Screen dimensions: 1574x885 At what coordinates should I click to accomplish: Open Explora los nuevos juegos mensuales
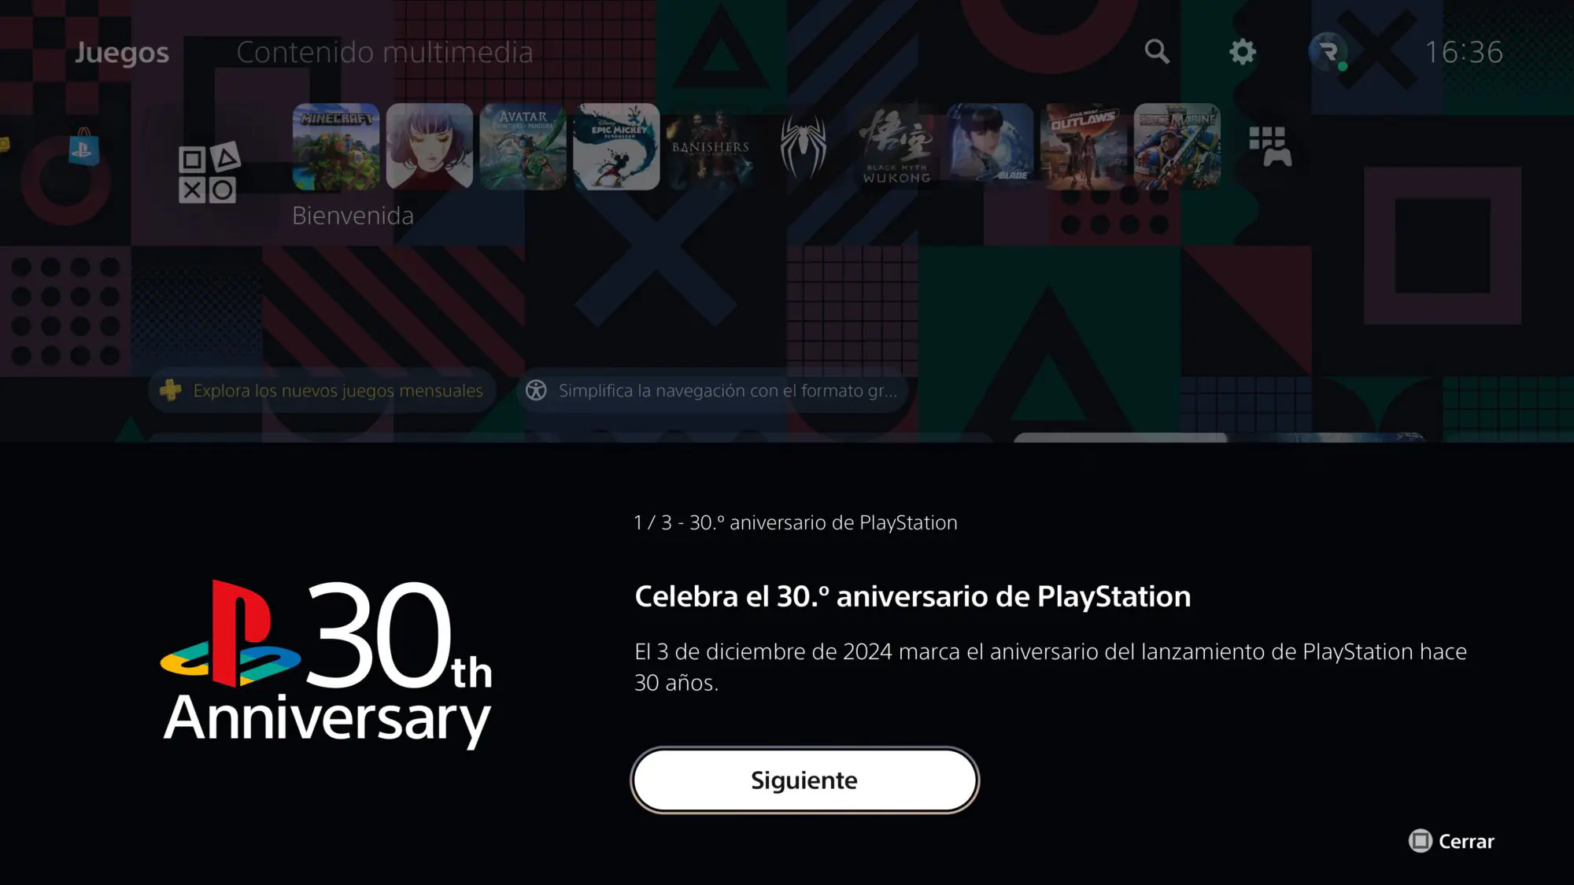pos(322,390)
